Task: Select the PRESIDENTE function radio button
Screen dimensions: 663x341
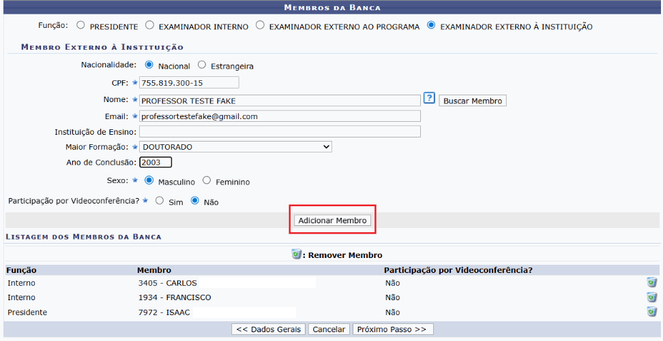Action: 80,26
